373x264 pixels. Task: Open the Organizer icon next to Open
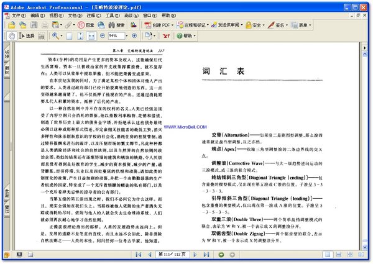(22, 25)
